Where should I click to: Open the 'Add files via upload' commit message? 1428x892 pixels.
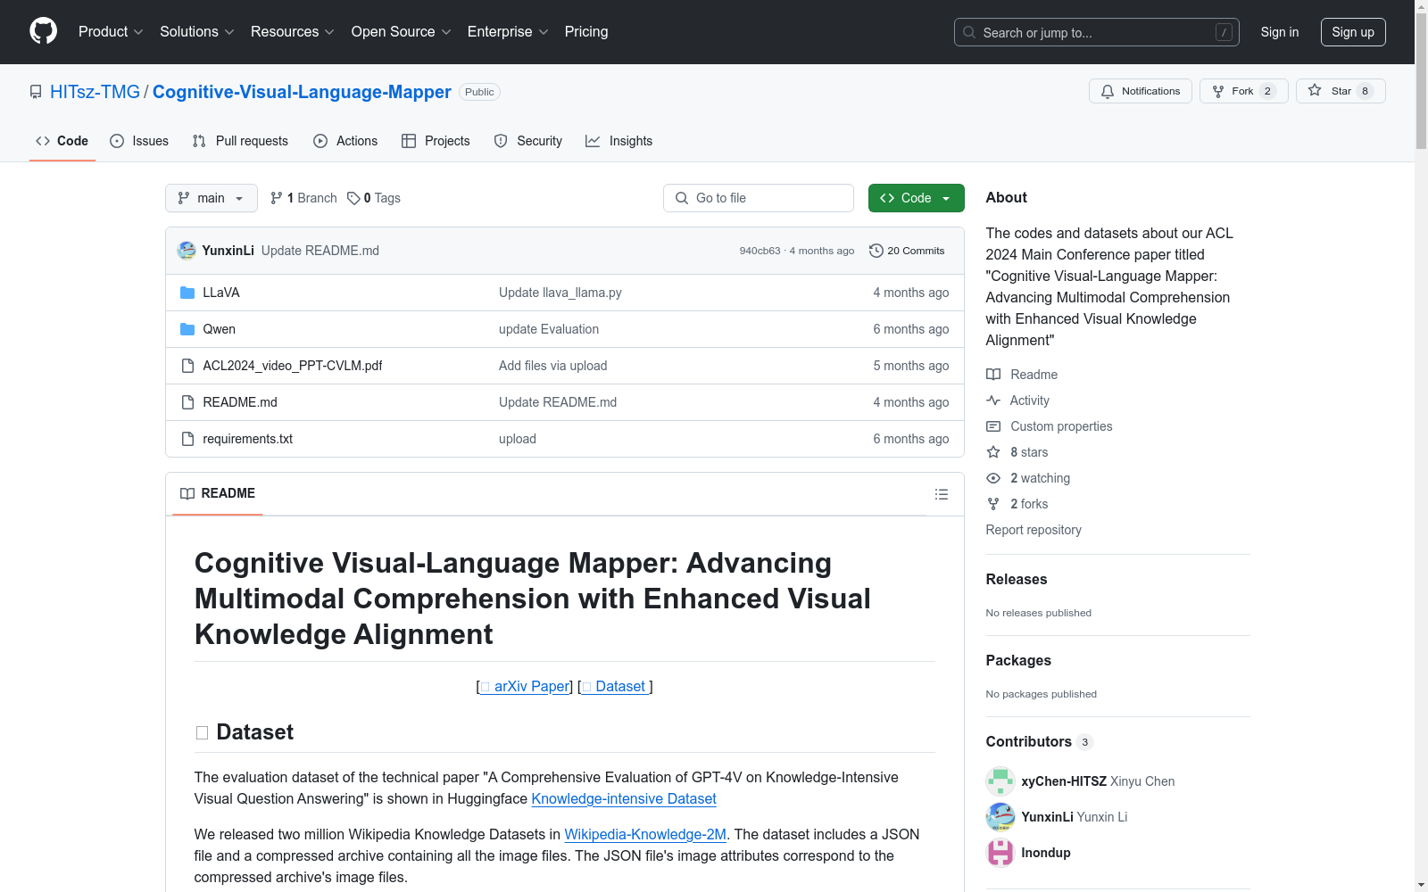[553, 366]
